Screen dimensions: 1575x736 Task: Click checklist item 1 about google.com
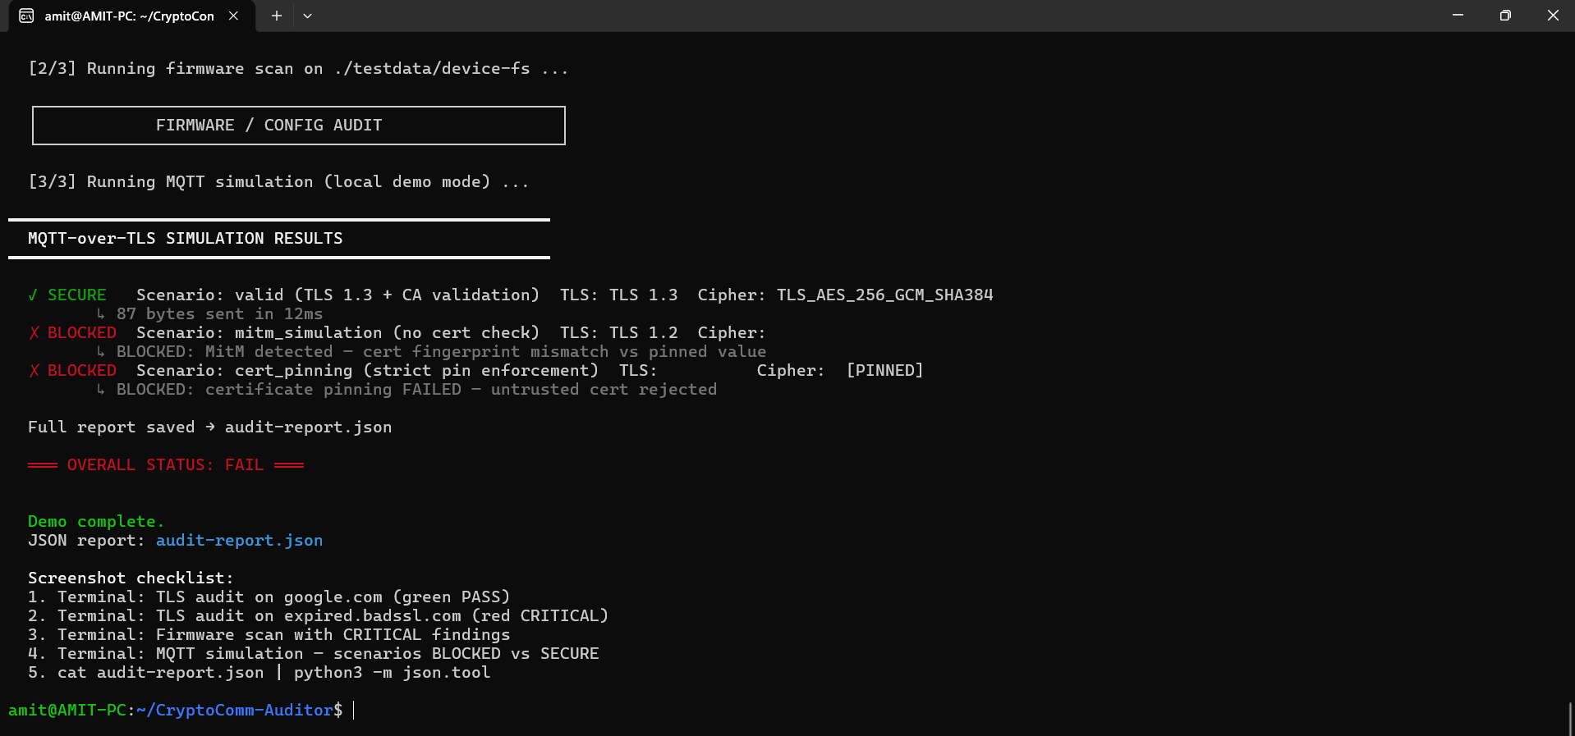point(269,597)
